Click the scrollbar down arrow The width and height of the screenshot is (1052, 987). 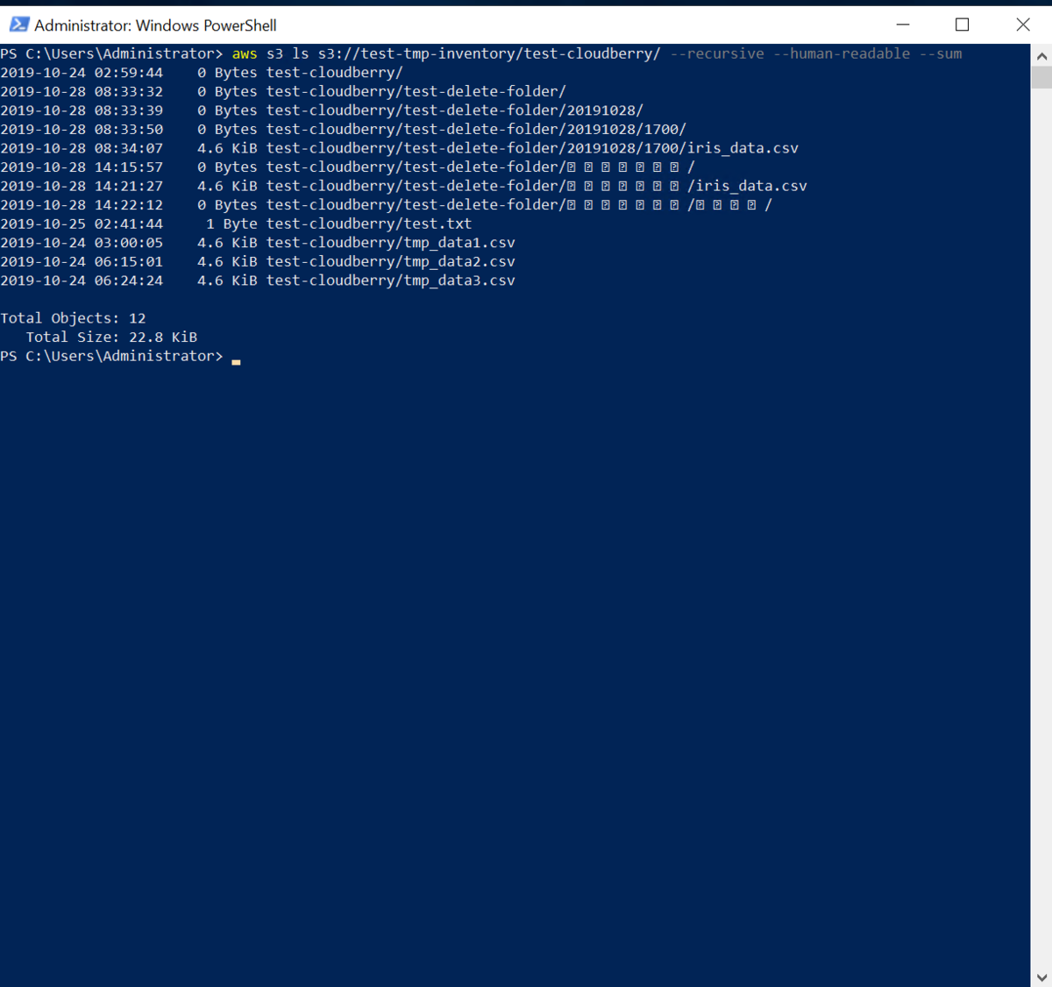(1041, 977)
